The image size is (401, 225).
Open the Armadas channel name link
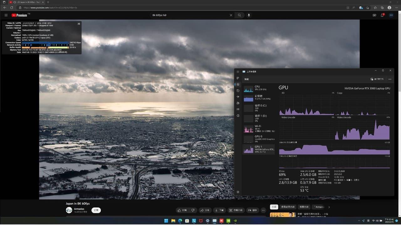coord(79,209)
